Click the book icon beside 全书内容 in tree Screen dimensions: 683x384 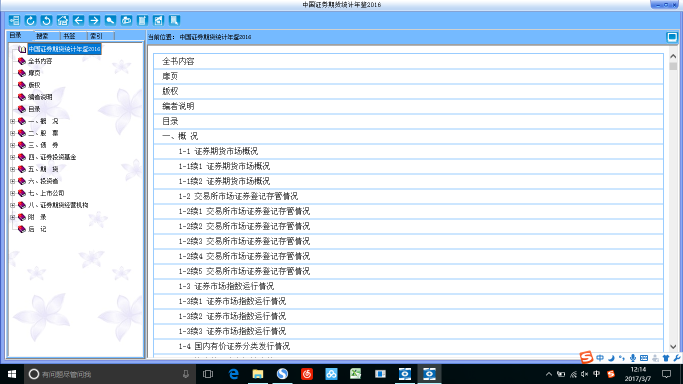[21, 61]
